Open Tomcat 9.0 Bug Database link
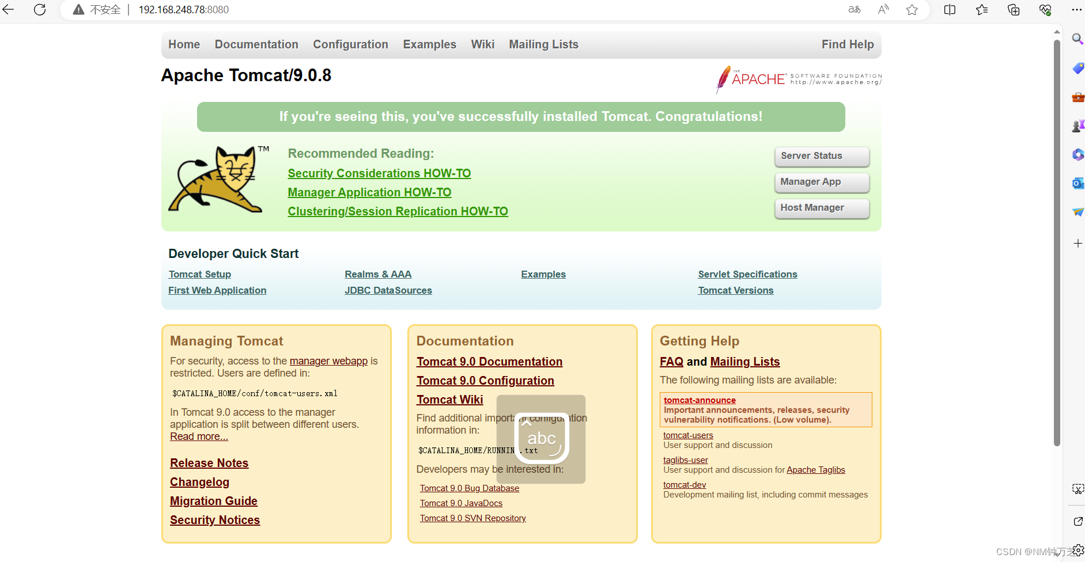 pyautogui.click(x=470, y=488)
